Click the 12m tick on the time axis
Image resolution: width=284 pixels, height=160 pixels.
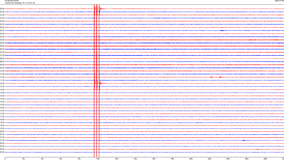117,159
